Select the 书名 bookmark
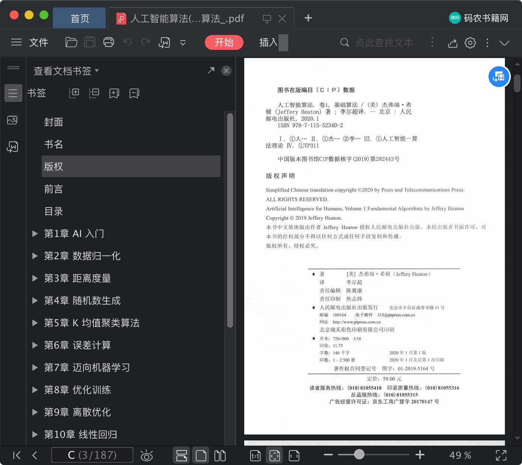Screen dimensions: 522x465 [54, 144]
